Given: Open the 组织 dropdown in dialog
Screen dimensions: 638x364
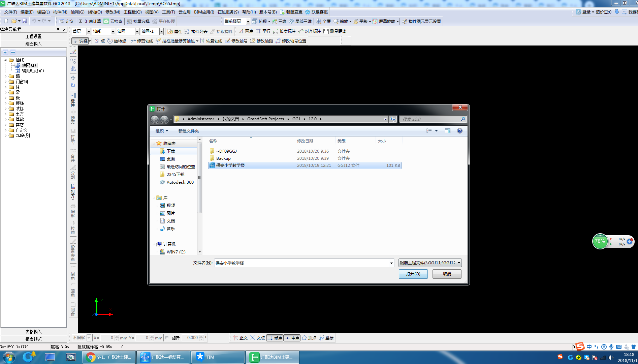Looking at the screenshot, I should pos(162,131).
